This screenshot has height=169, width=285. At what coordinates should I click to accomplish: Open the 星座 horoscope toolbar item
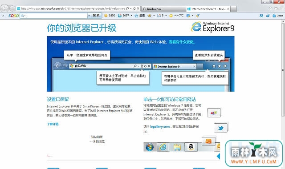[x=139, y=16]
